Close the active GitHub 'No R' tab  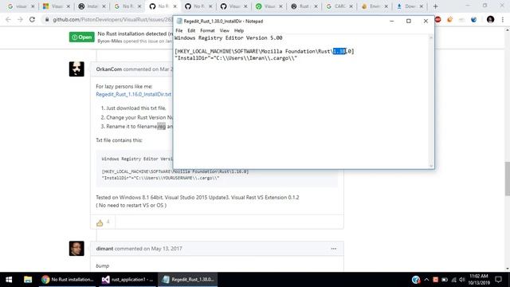pos(175,6)
